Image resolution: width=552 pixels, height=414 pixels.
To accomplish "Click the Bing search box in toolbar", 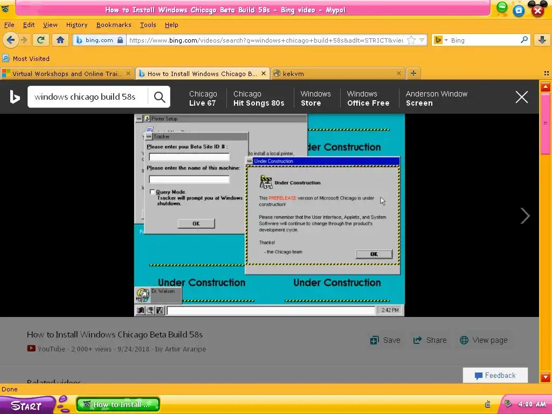I will [x=485, y=40].
